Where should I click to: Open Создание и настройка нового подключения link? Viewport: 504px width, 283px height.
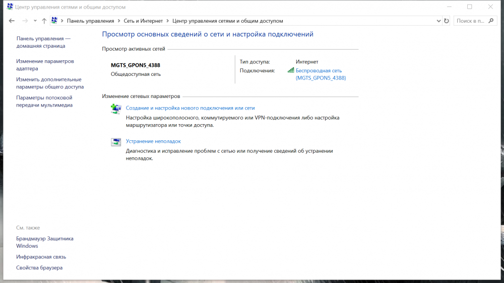[191, 108]
